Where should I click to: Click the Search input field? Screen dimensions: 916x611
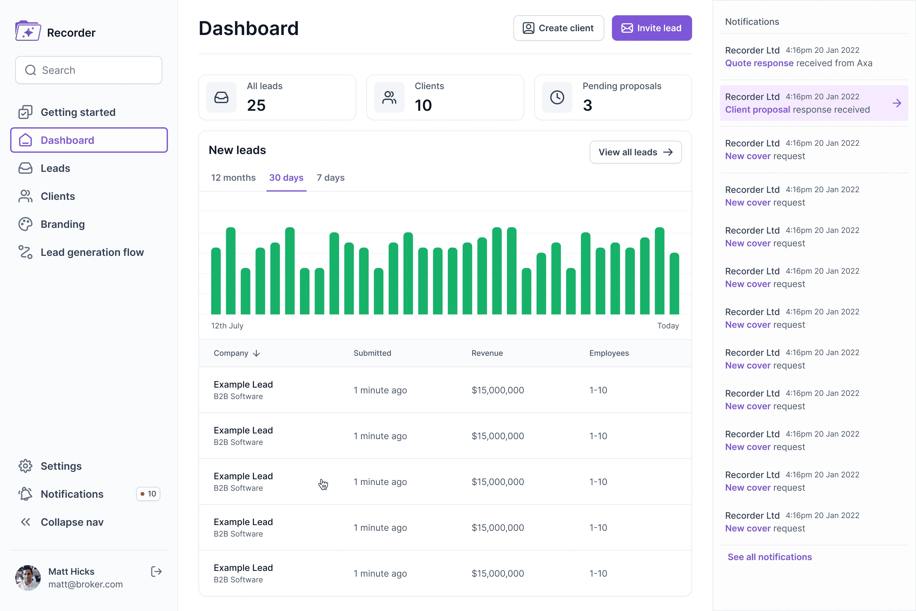click(89, 70)
